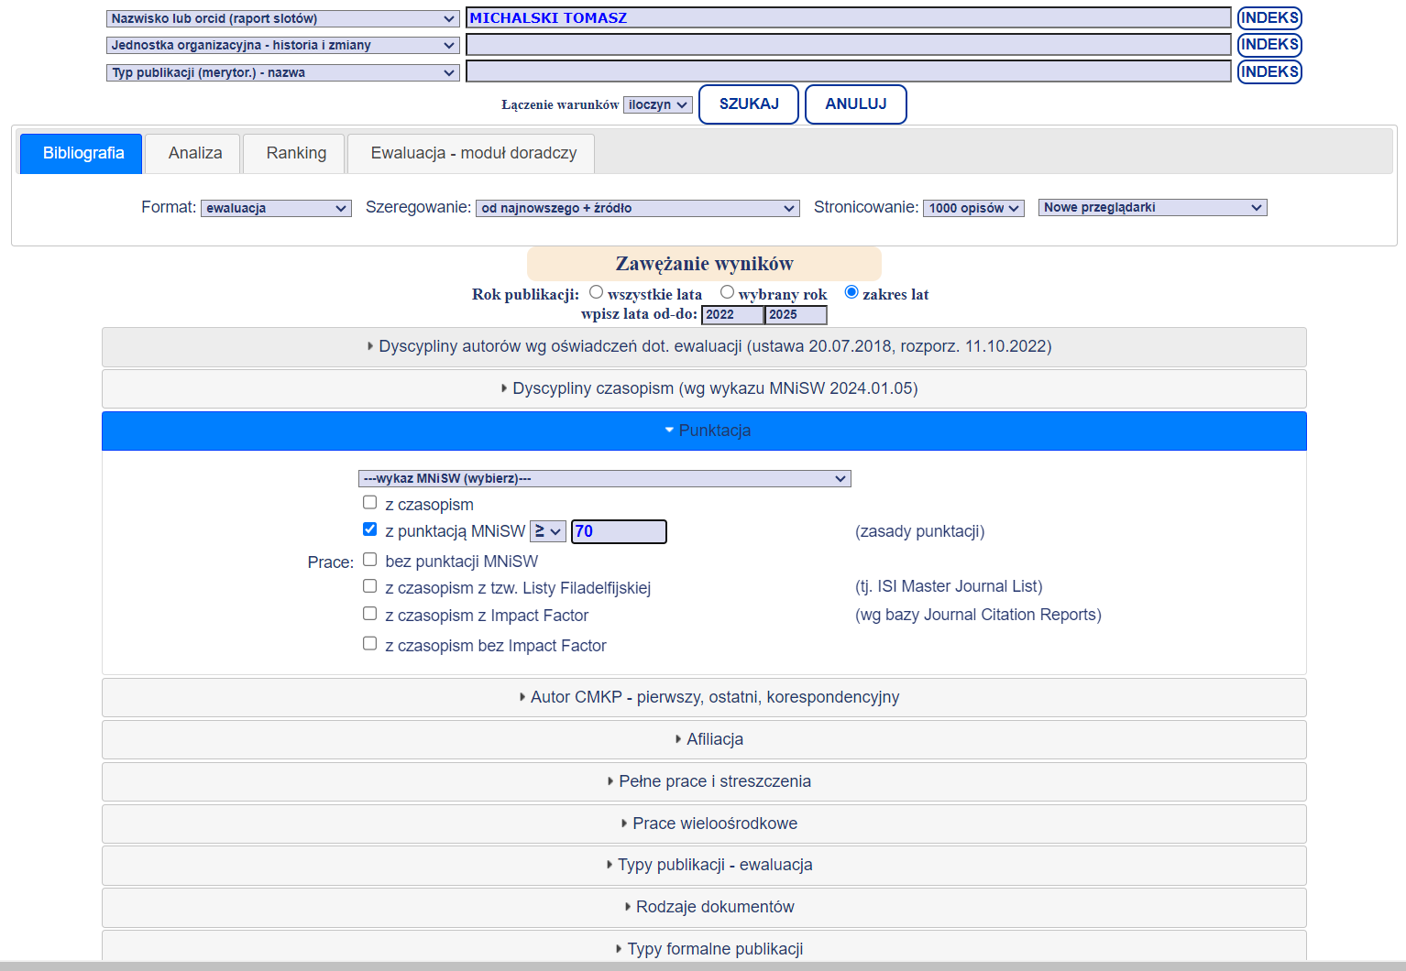Open the Szeregowanie sorting dropdown
Viewport: 1406px width, 971px height.
click(637, 209)
